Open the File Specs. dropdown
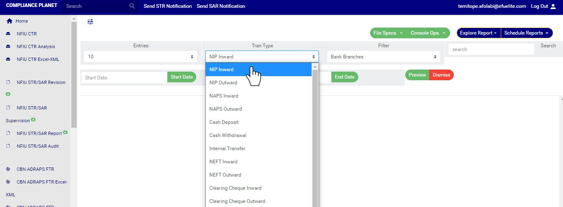This screenshot has height=207, width=563. pos(388,33)
